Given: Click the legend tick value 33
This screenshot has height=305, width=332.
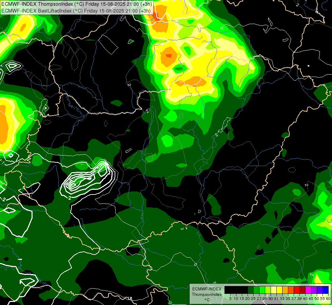Looking at the screenshot, I should click(x=282, y=299).
